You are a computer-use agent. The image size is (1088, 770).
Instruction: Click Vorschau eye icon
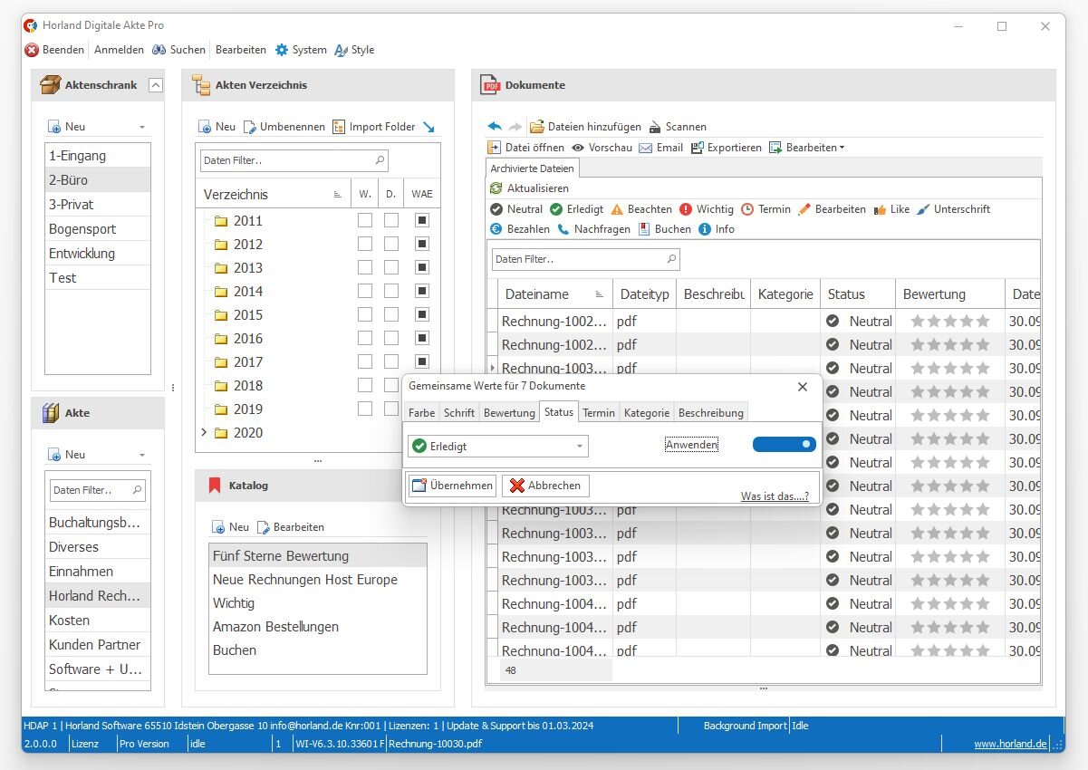(x=578, y=148)
